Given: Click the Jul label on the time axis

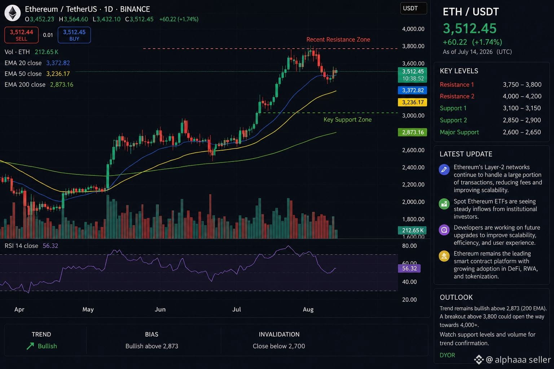Looking at the screenshot, I should pyautogui.click(x=237, y=310).
